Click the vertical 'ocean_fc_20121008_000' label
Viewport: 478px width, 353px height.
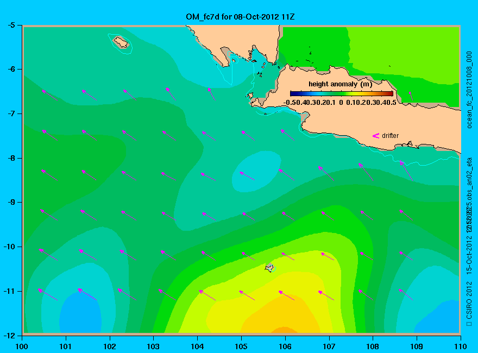coord(469,90)
